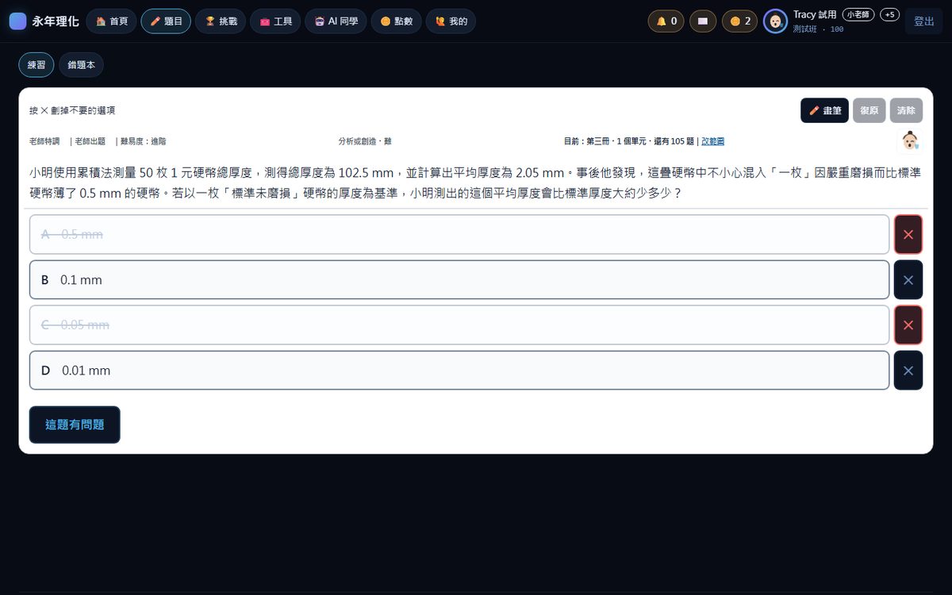Go to the 挑戰 challenge tab
The width and height of the screenshot is (952, 595).
[221, 21]
